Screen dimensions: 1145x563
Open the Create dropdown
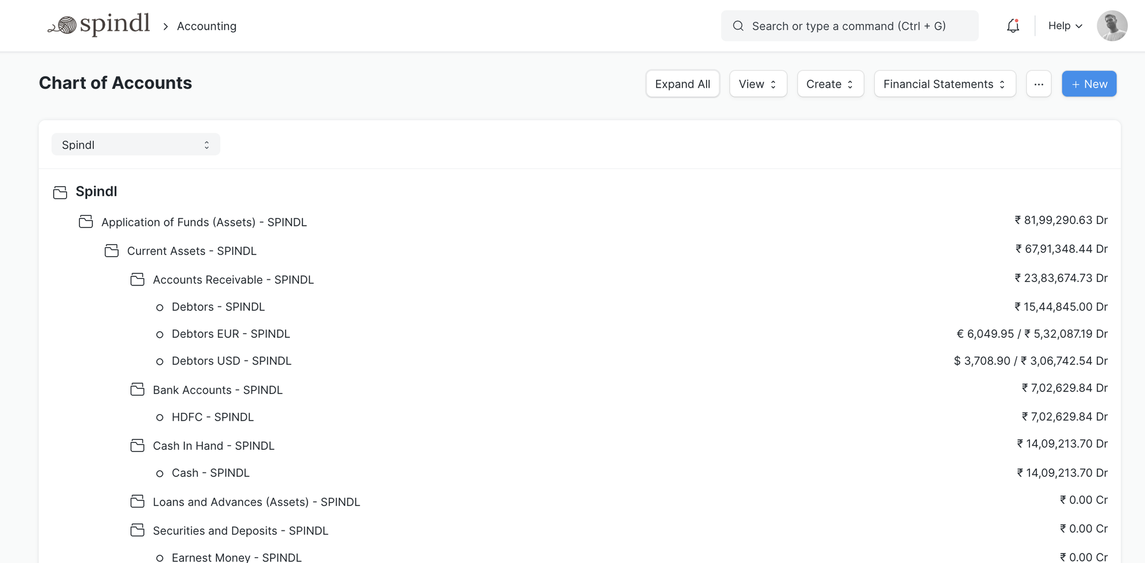tap(830, 84)
